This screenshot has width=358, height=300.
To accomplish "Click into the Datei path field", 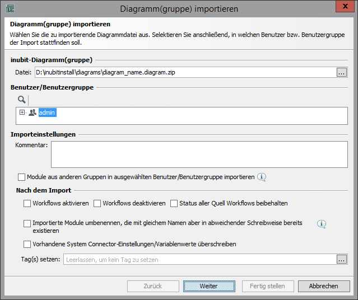I will coord(185,72).
